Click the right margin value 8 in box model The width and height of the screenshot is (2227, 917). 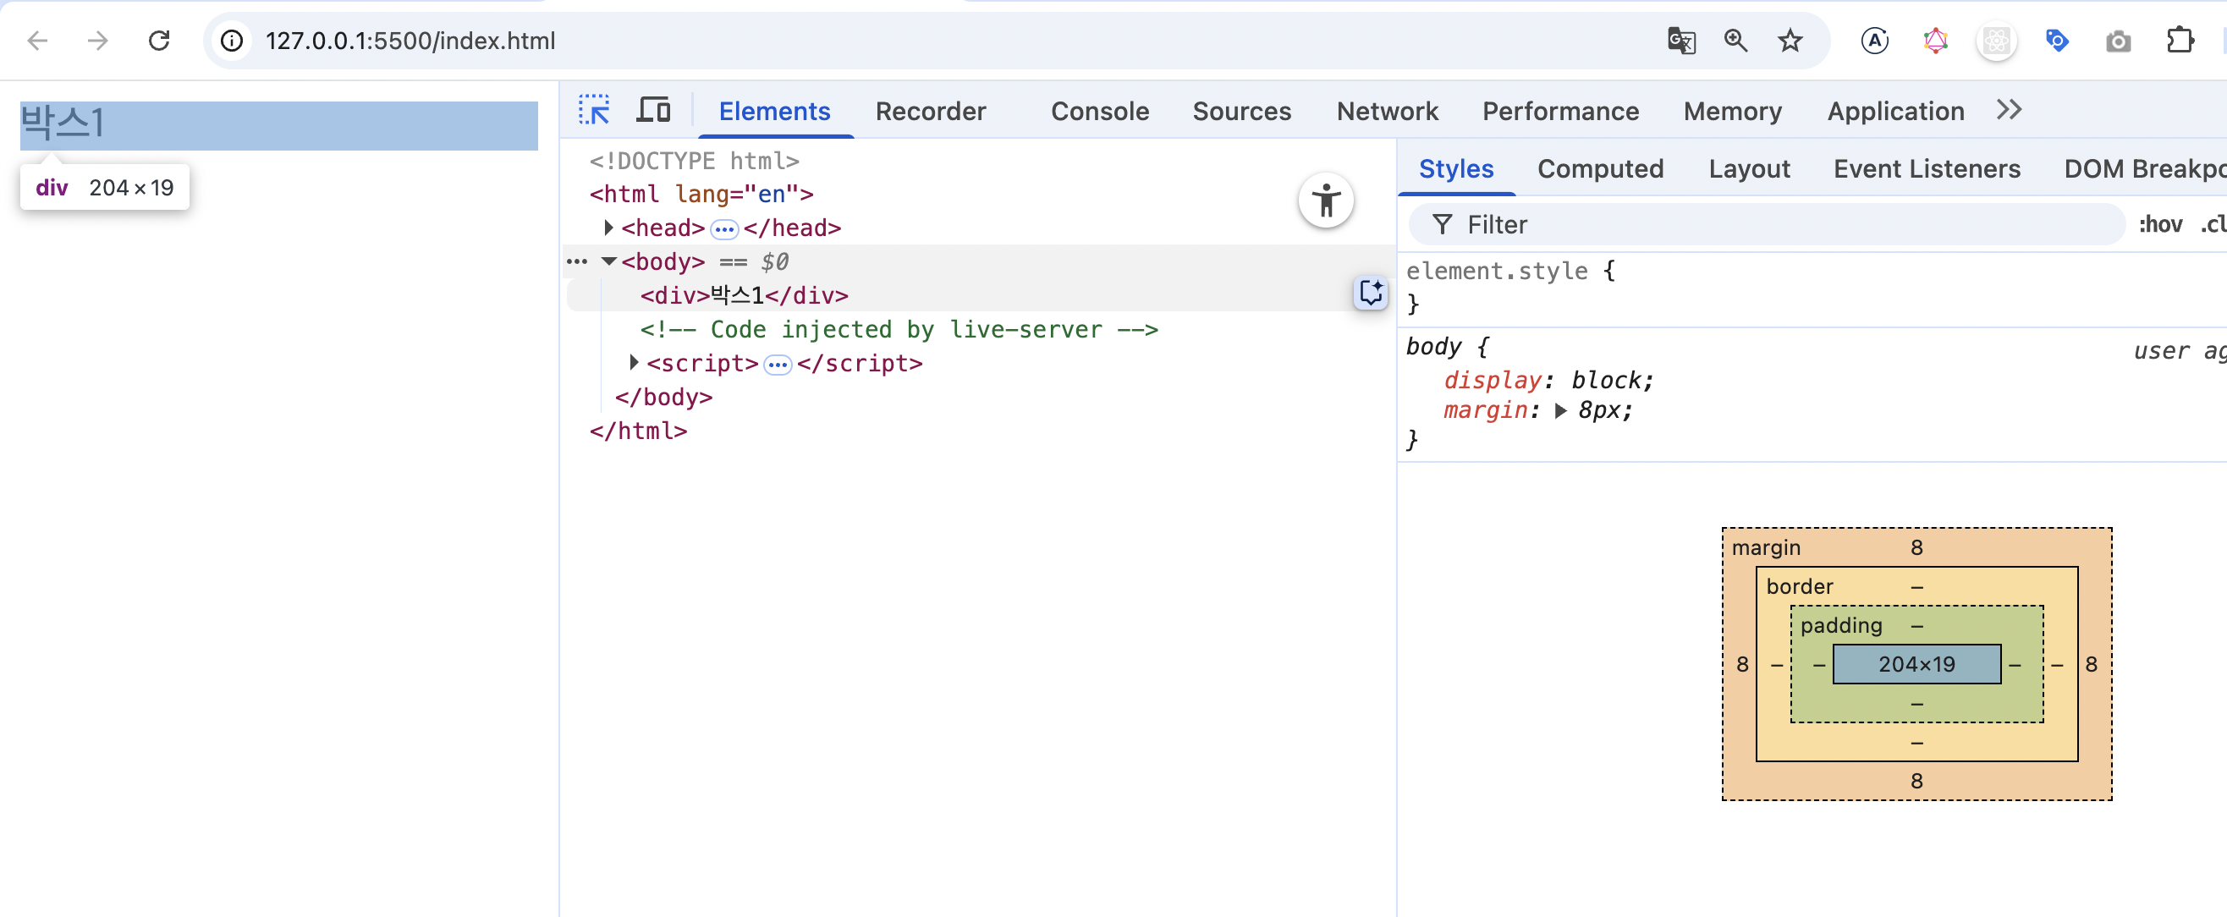point(2091,664)
